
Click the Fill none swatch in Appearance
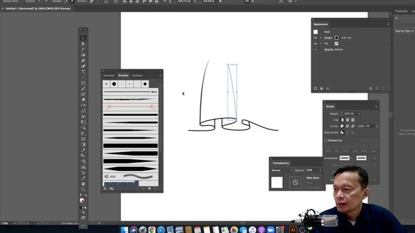click(x=337, y=43)
